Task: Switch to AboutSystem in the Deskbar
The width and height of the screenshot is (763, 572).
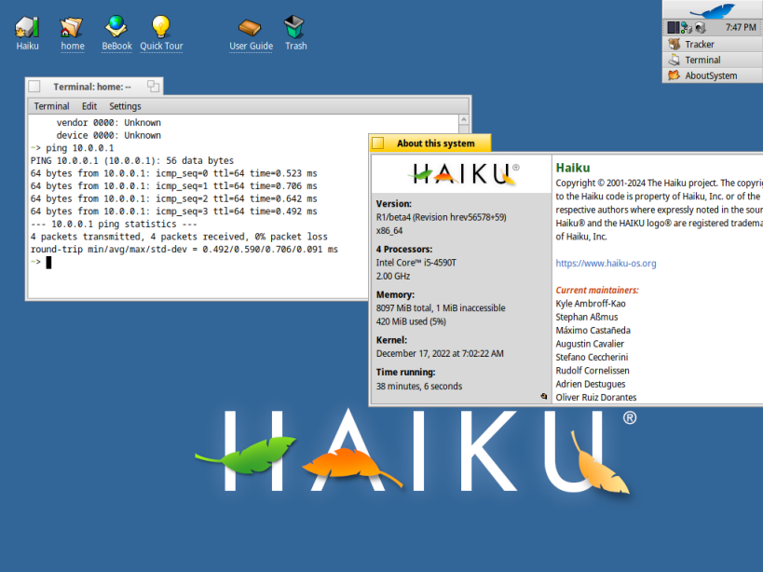Action: 713,75
